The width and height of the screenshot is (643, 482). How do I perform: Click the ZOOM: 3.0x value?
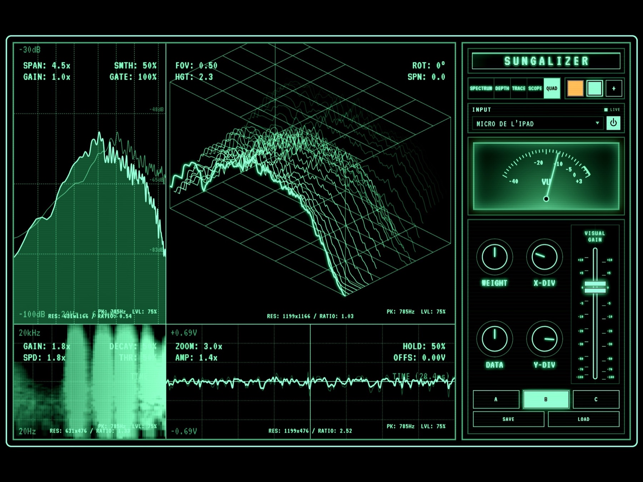[199, 347]
